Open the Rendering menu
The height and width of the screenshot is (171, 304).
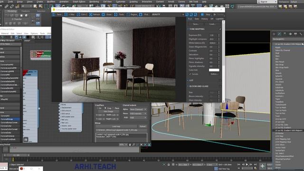(94, 1)
